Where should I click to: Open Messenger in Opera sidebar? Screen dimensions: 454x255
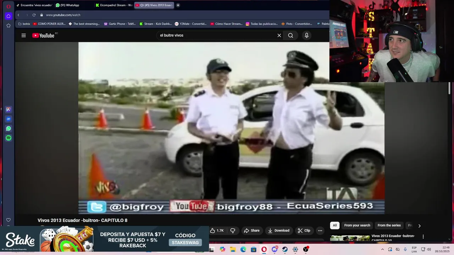coord(9,119)
